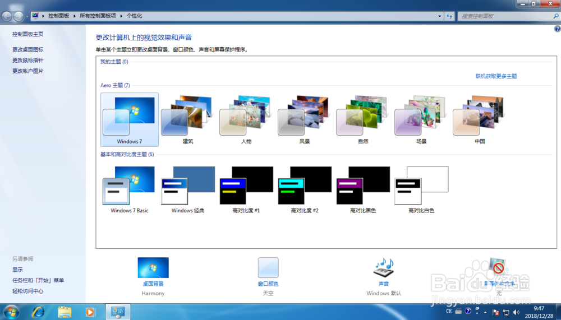This screenshot has width=561, height=320.
Task: Open 更改桌面图标 link
Action: [x=28, y=49]
